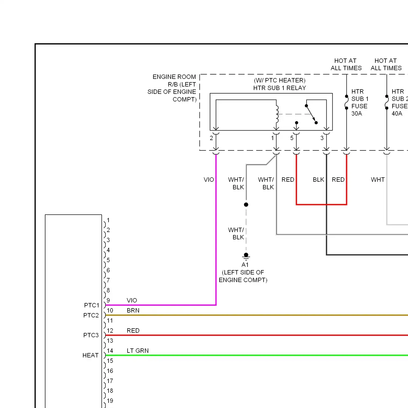
Task: Click the HTR SUB 1 fuse symbol
Action: (x=347, y=102)
